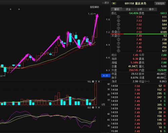The image size is (168, 133).
Task: Click the second star marker above chart
Action: [x=19, y=9]
